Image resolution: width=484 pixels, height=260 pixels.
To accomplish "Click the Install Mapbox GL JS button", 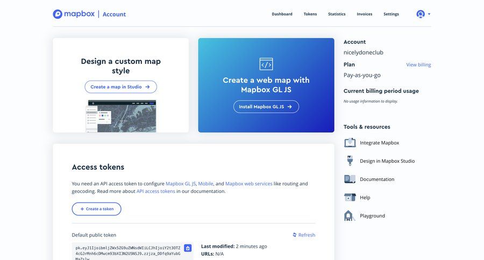I will click(x=266, y=107).
